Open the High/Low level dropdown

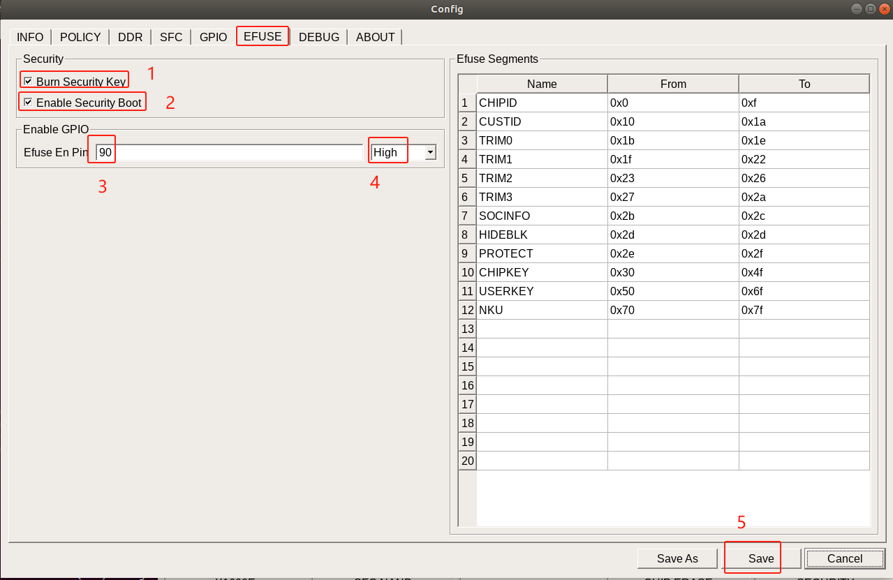point(430,152)
